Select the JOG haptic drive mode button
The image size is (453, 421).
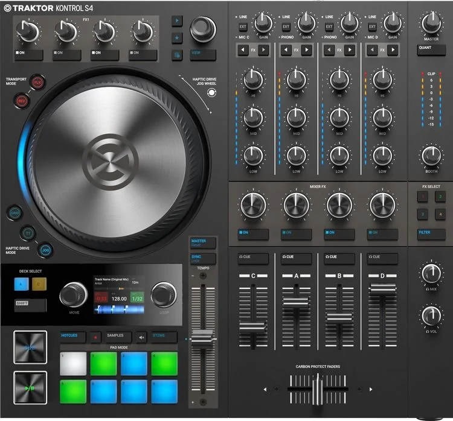click(46, 250)
